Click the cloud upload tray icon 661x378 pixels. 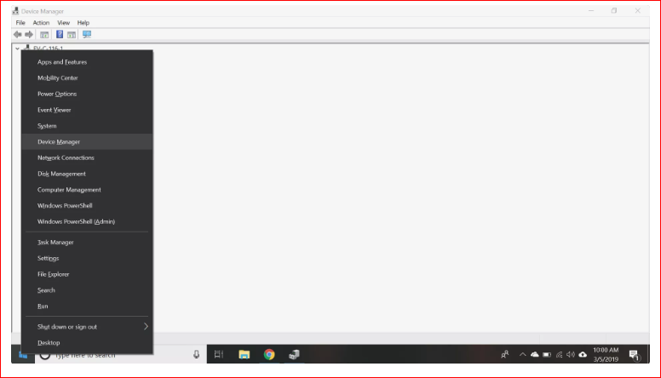pyautogui.click(x=583, y=354)
